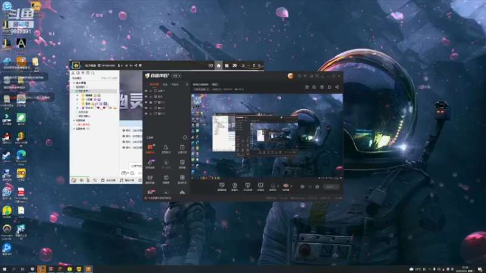Toggle the lock on 窗口 2 source
486x273 pixels.
pyautogui.click(x=151, y=108)
